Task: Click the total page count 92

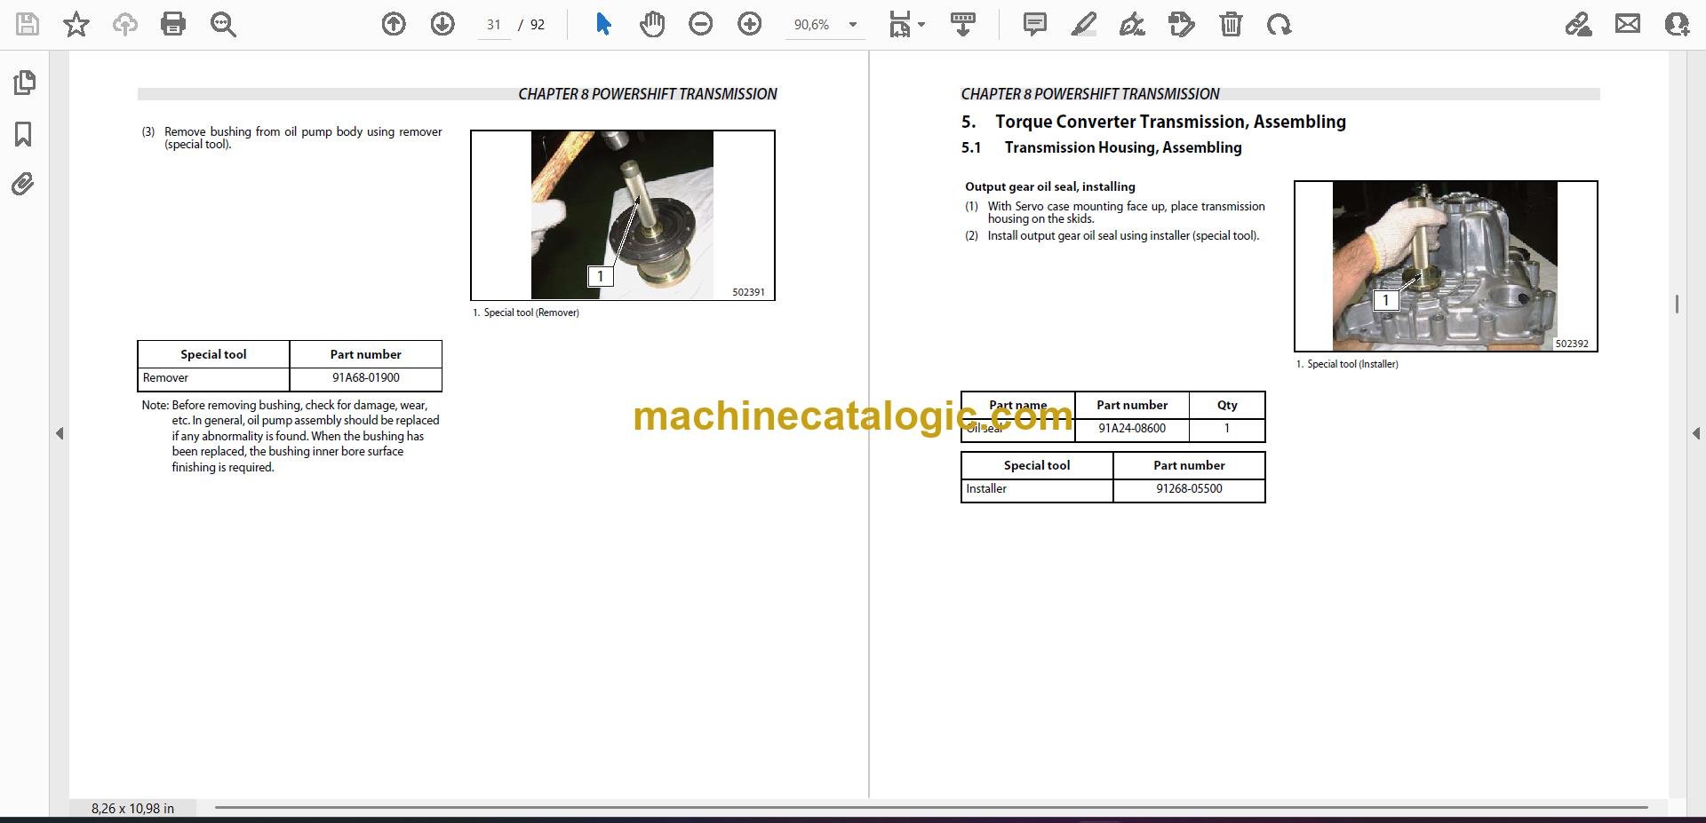Action: [x=538, y=25]
